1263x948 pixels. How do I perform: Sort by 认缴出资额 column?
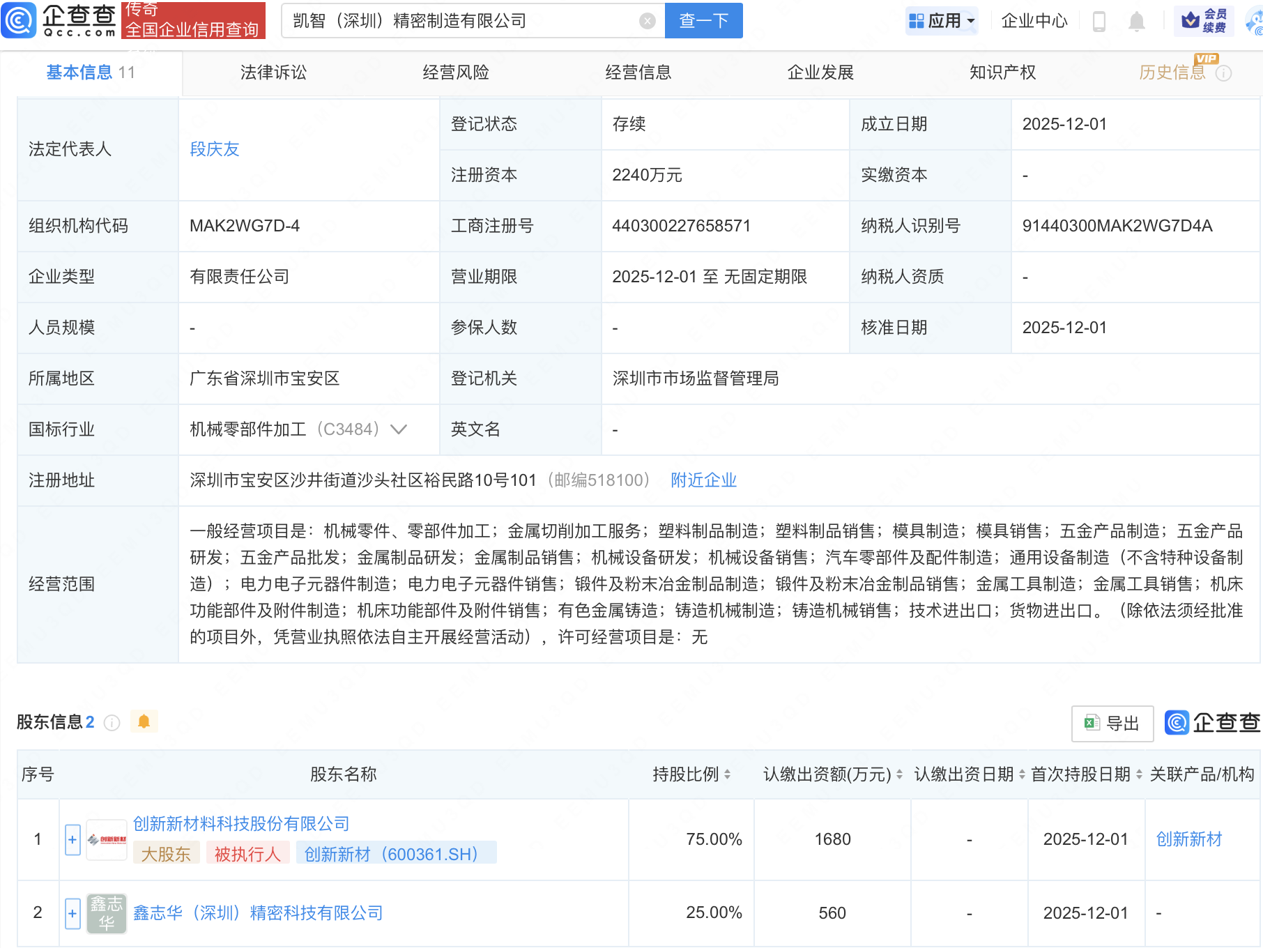pyautogui.click(x=899, y=774)
